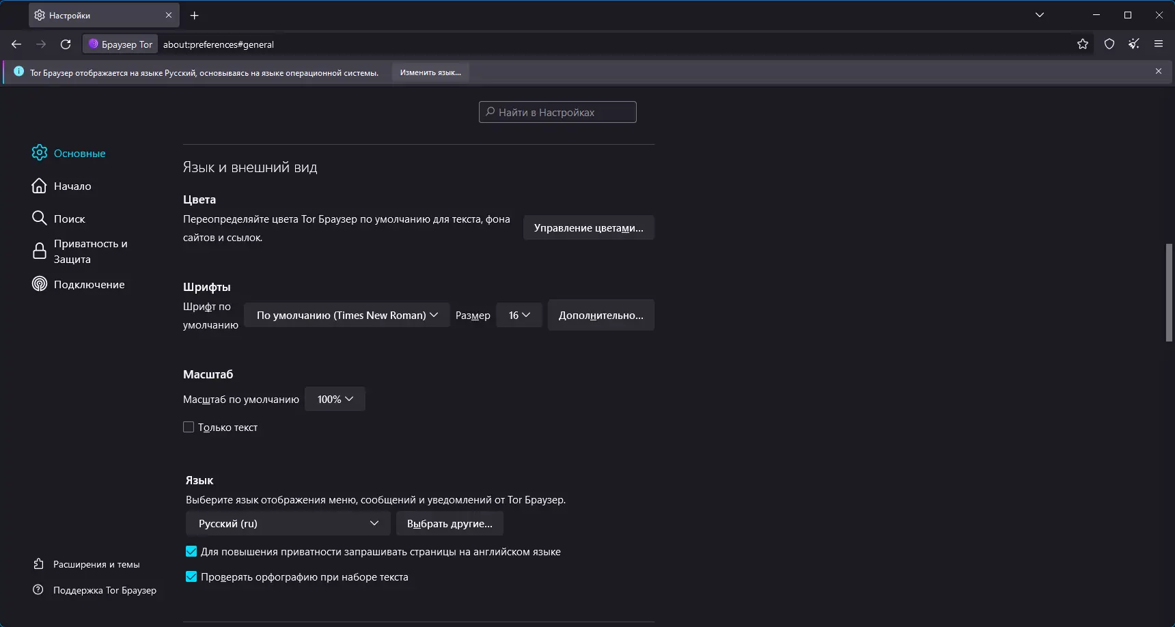Click the Дополнительно... fonts button

[601, 315]
